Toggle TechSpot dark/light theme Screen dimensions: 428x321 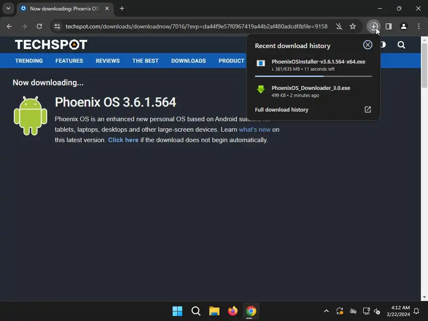click(x=383, y=44)
